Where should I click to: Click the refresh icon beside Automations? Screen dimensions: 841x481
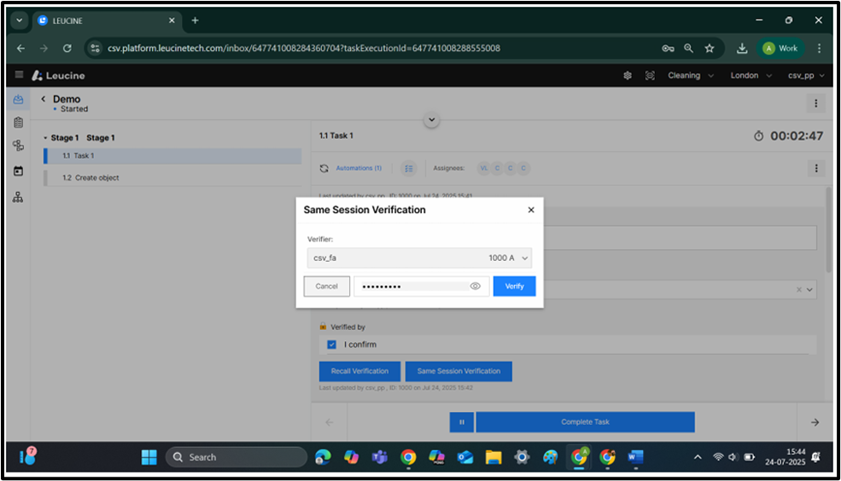click(324, 169)
